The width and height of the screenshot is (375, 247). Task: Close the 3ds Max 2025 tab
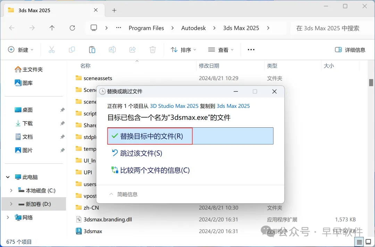pos(96,10)
